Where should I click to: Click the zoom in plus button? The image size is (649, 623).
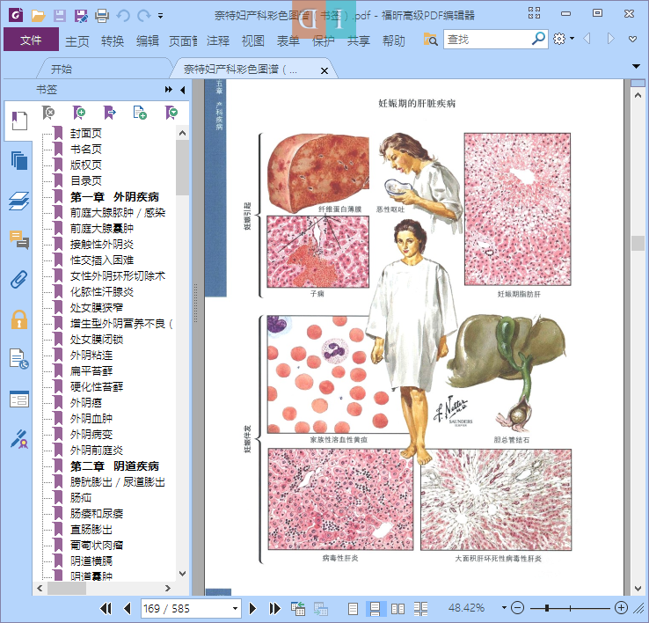(x=621, y=608)
